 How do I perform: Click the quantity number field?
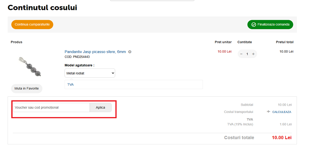[x=247, y=54]
